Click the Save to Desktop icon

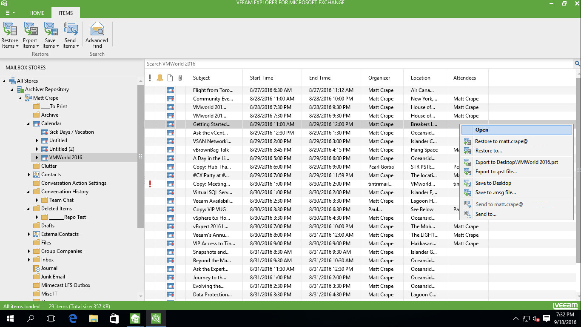tap(467, 183)
